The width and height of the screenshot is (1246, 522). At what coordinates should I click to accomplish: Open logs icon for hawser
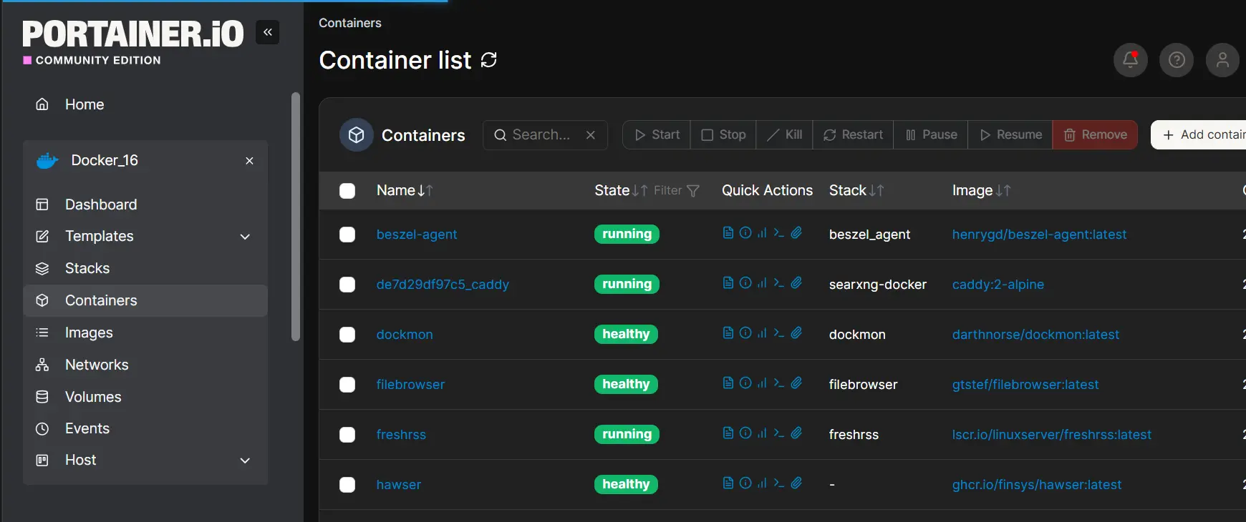coord(728,483)
